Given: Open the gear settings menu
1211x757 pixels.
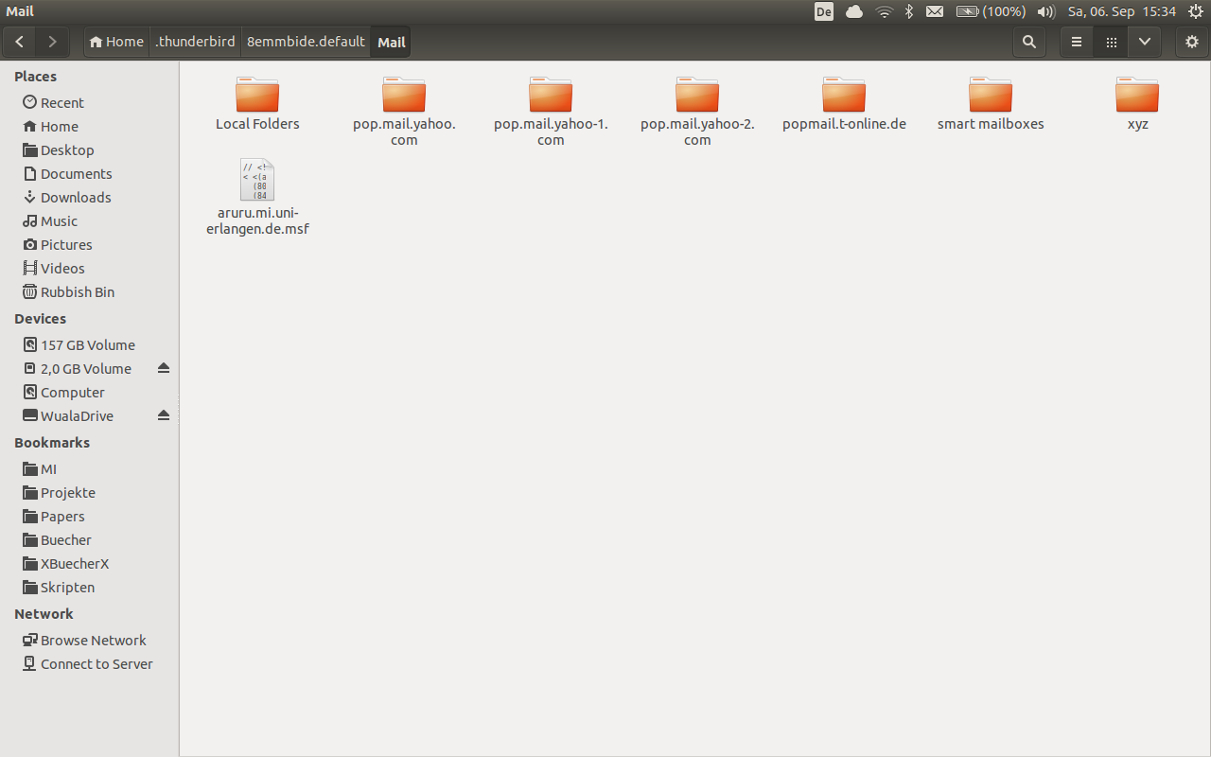Looking at the screenshot, I should pyautogui.click(x=1192, y=42).
